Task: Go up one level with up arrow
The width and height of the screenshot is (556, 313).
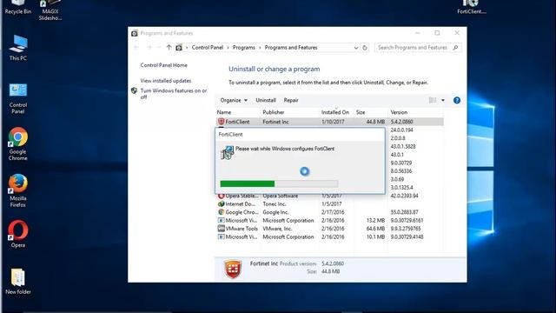Action: pos(169,47)
